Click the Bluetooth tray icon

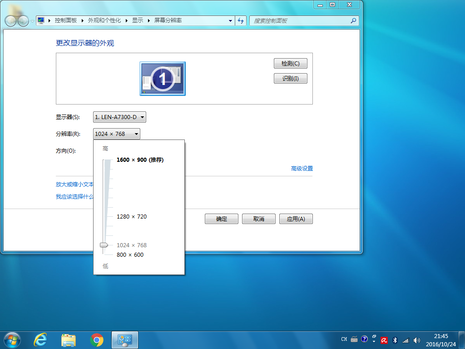point(395,340)
